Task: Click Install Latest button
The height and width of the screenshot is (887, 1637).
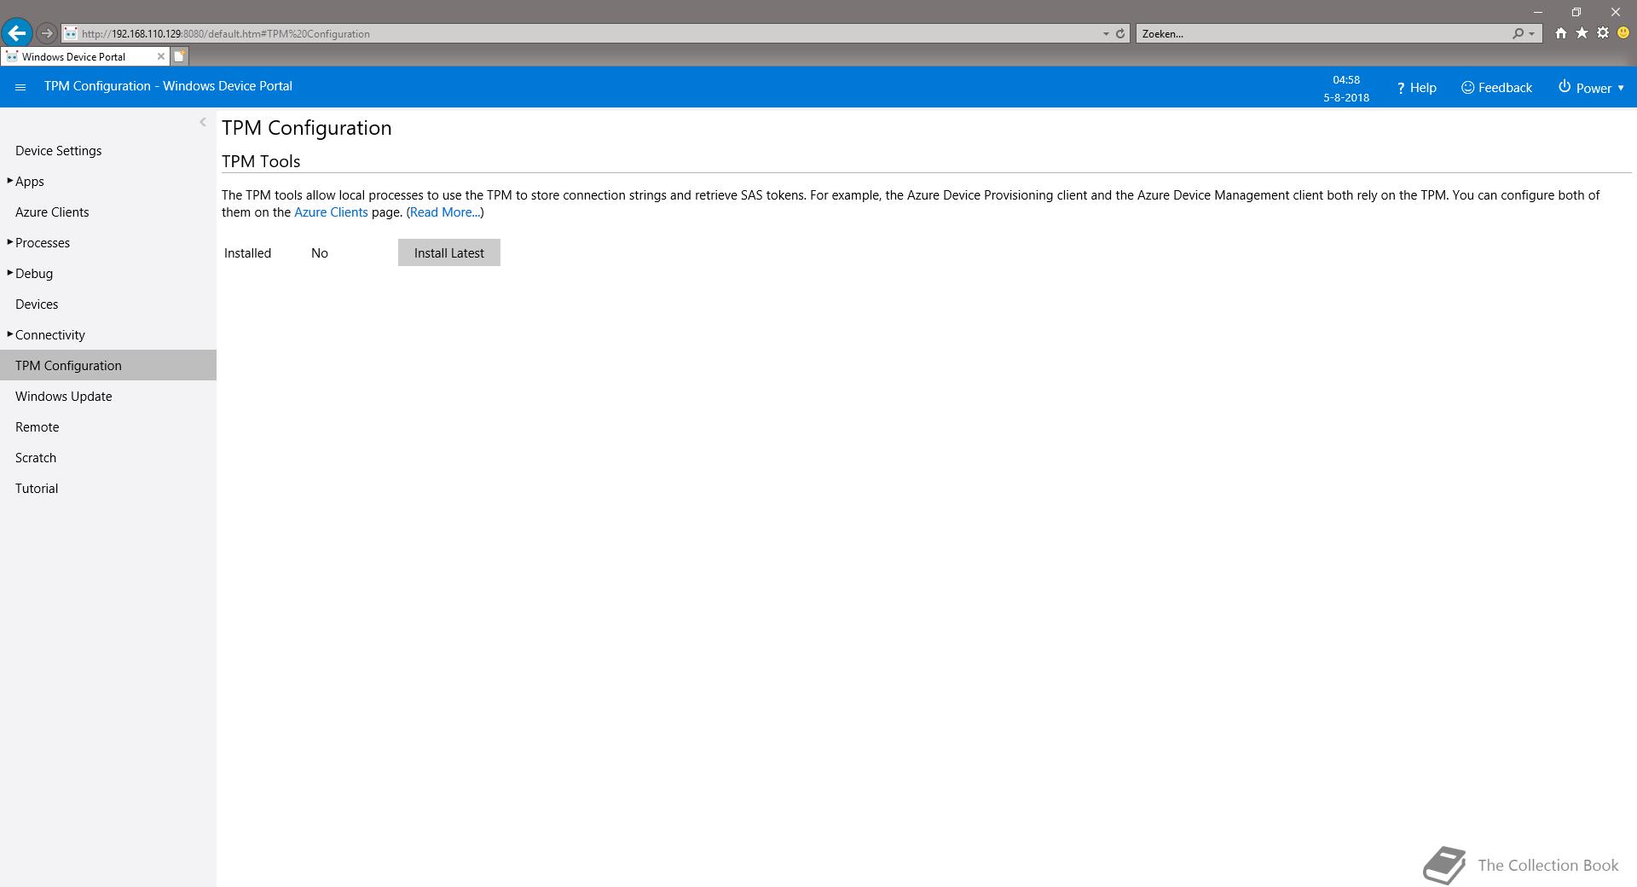Action: tap(448, 252)
